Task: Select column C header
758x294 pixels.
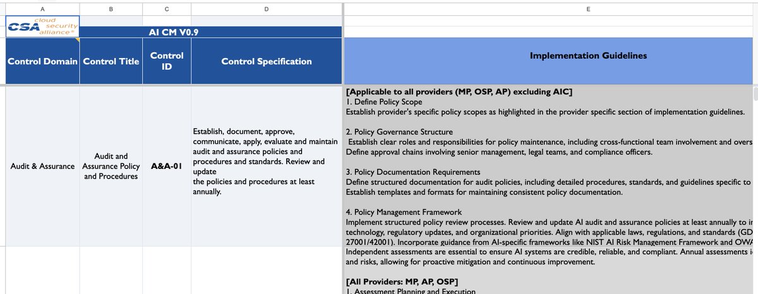Action: tap(167, 9)
